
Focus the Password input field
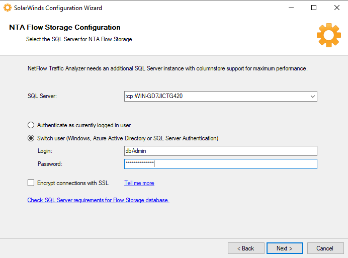coord(220,164)
